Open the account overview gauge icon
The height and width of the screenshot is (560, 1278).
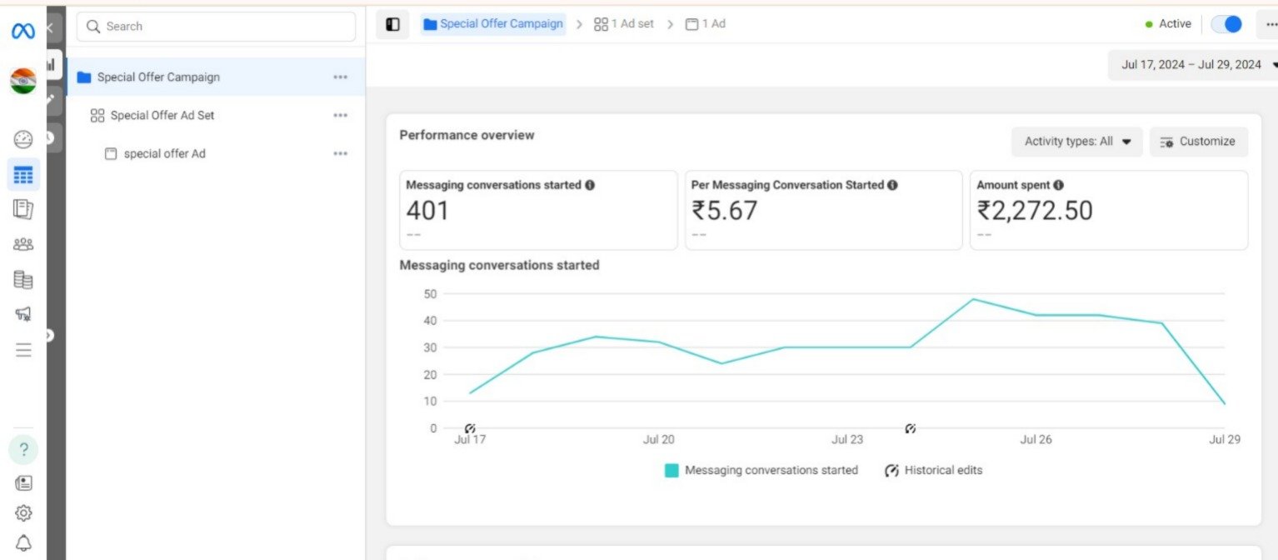click(23, 140)
